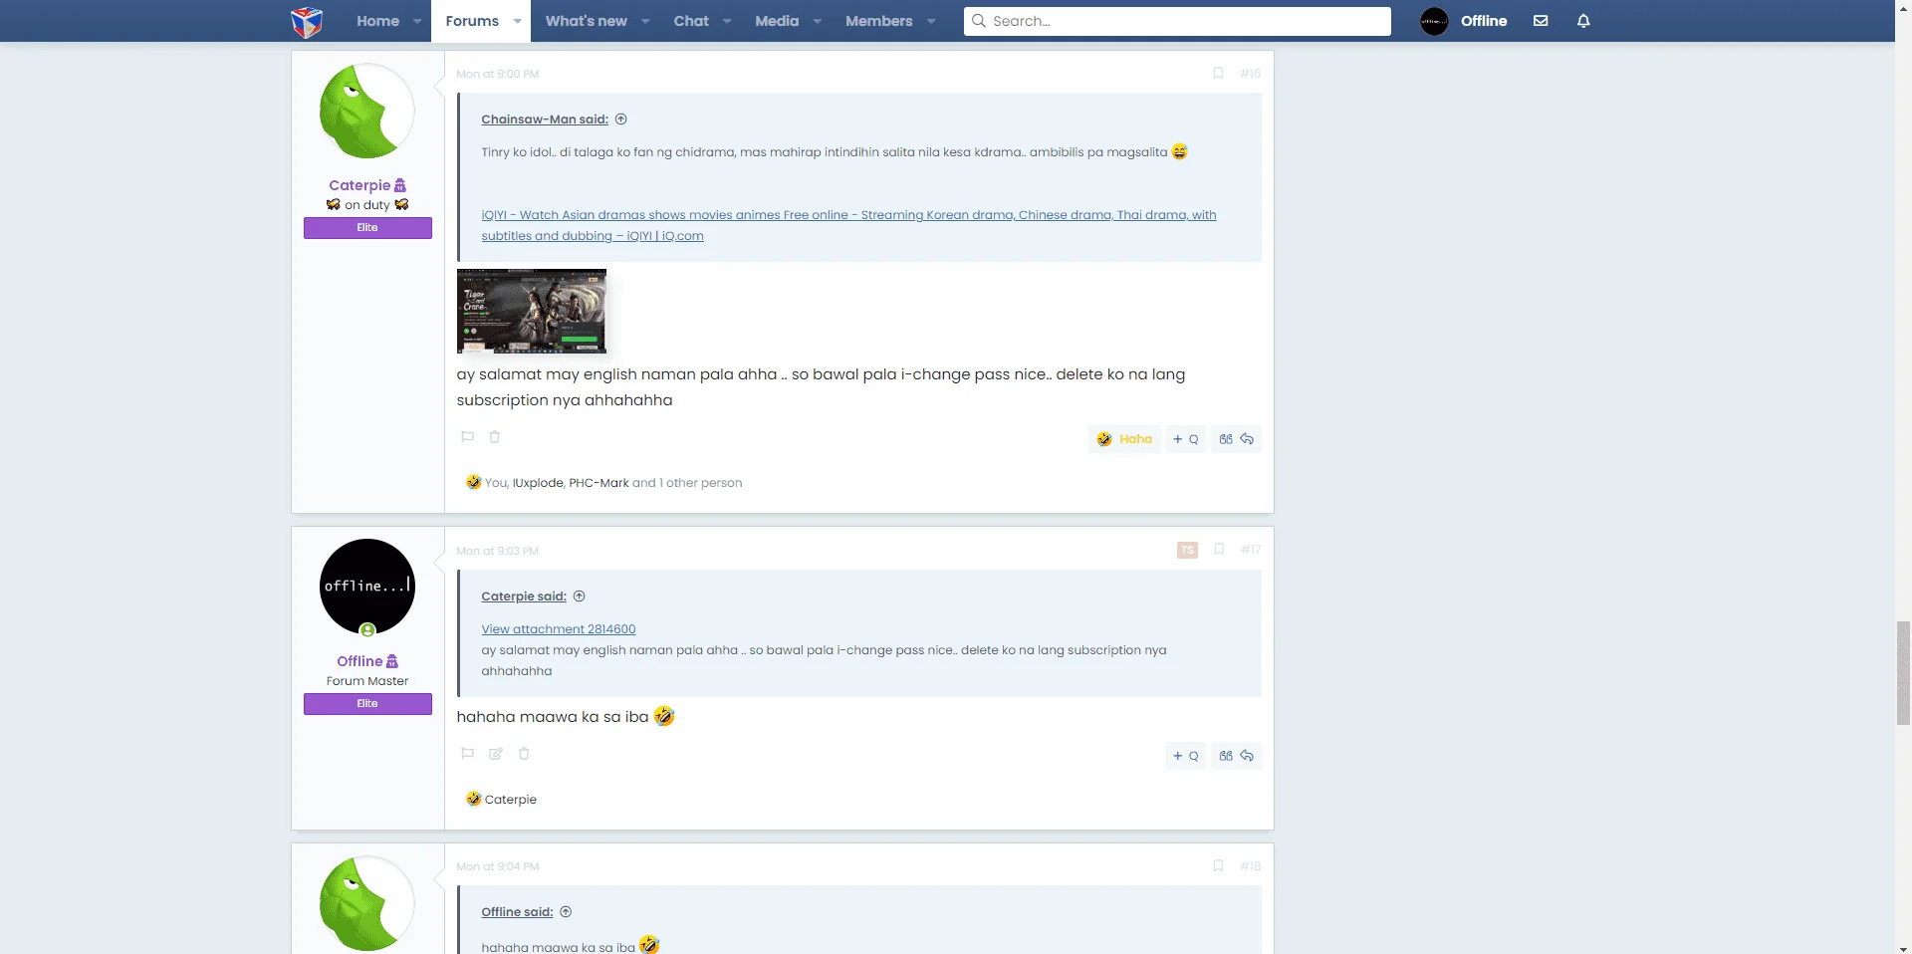Viewport: 1912px width, 954px height.
Task: Edit post #17 with the pencil icon
Action: tap(496, 754)
